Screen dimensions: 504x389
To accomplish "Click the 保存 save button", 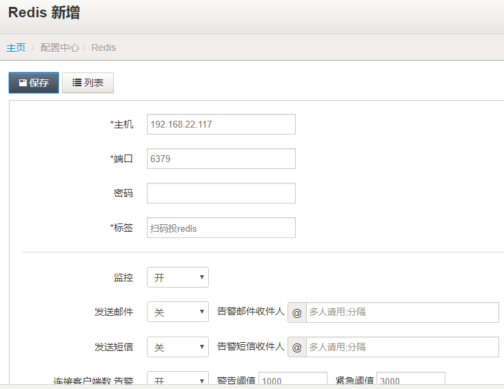I will (34, 83).
